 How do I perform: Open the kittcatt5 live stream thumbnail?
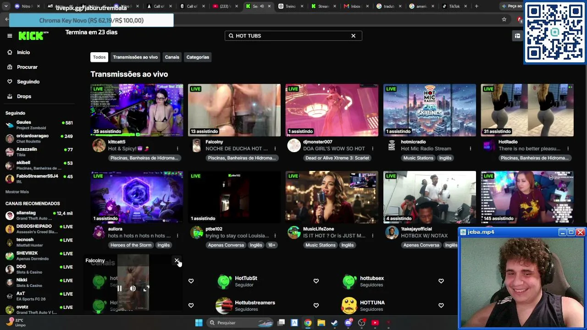[x=137, y=110]
